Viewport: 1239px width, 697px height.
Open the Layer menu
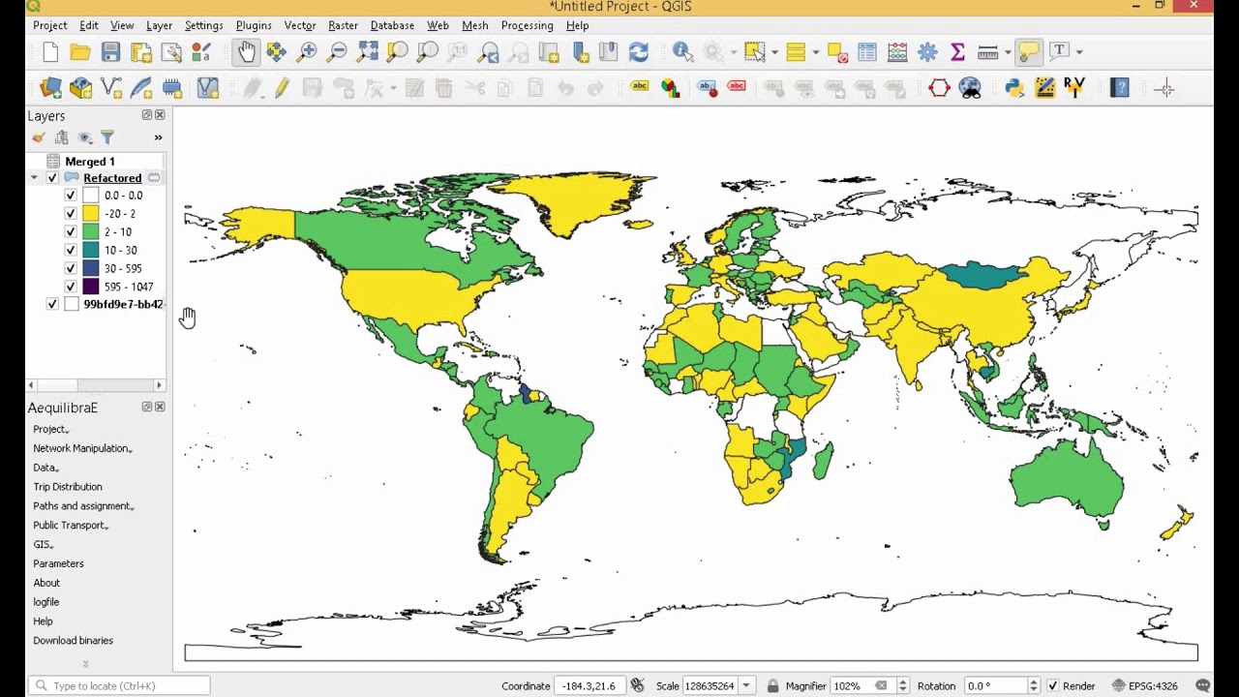[159, 25]
